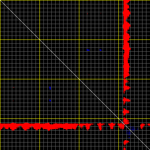Click the central yellow line intersection on the diagonal
150x150 pixels.
[79, 79]
